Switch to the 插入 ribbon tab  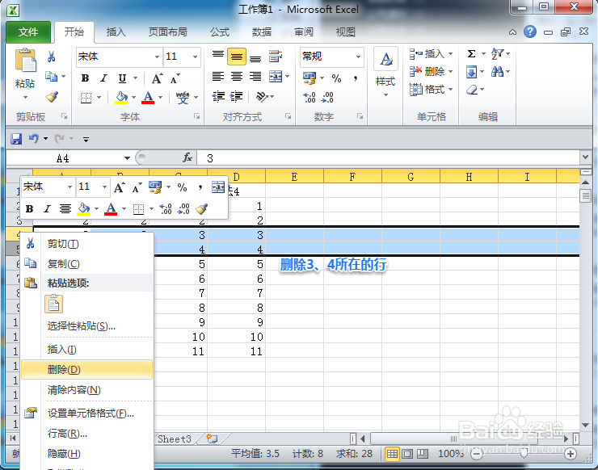pos(116,31)
